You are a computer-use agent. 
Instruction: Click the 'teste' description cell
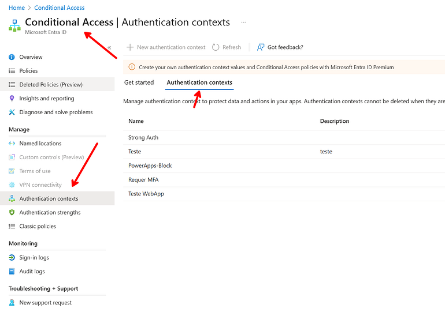coord(326,152)
